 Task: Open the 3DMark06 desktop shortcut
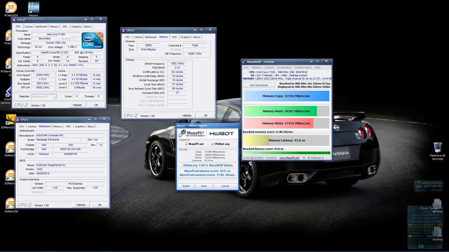click(11, 205)
